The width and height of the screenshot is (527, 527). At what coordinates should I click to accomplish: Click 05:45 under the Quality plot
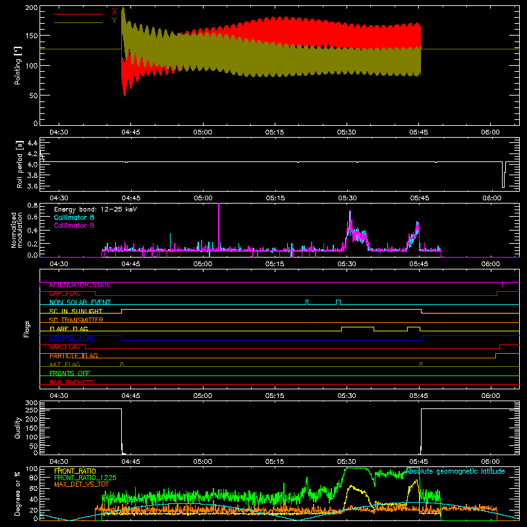(x=418, y=462)
